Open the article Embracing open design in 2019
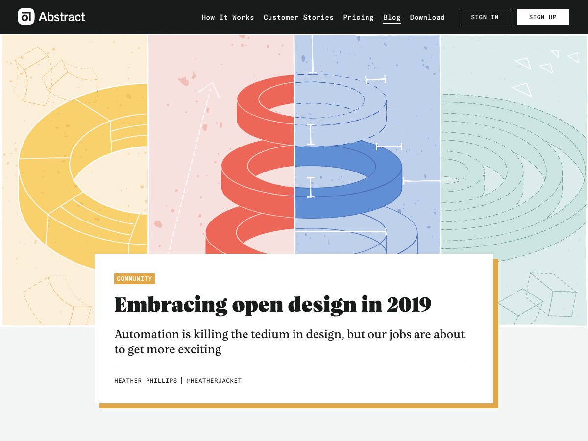Screen dimensions: 588x441 [x=272, y=304]
